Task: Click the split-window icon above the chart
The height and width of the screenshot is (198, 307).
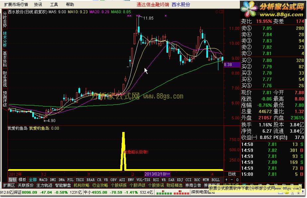Action: coord(221,12)
